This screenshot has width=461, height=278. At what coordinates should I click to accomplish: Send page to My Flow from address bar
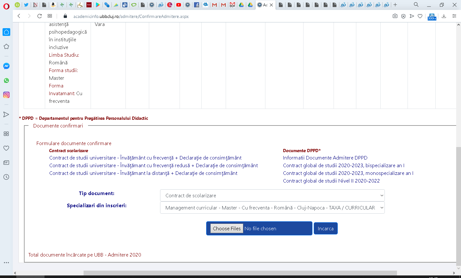click(x=412, y=16)
